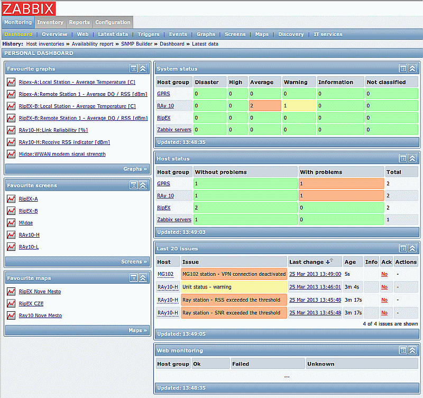This screenshot has width=423, height=398.
Task: Open the Maps submenu item
Action: tap(262, 34)
